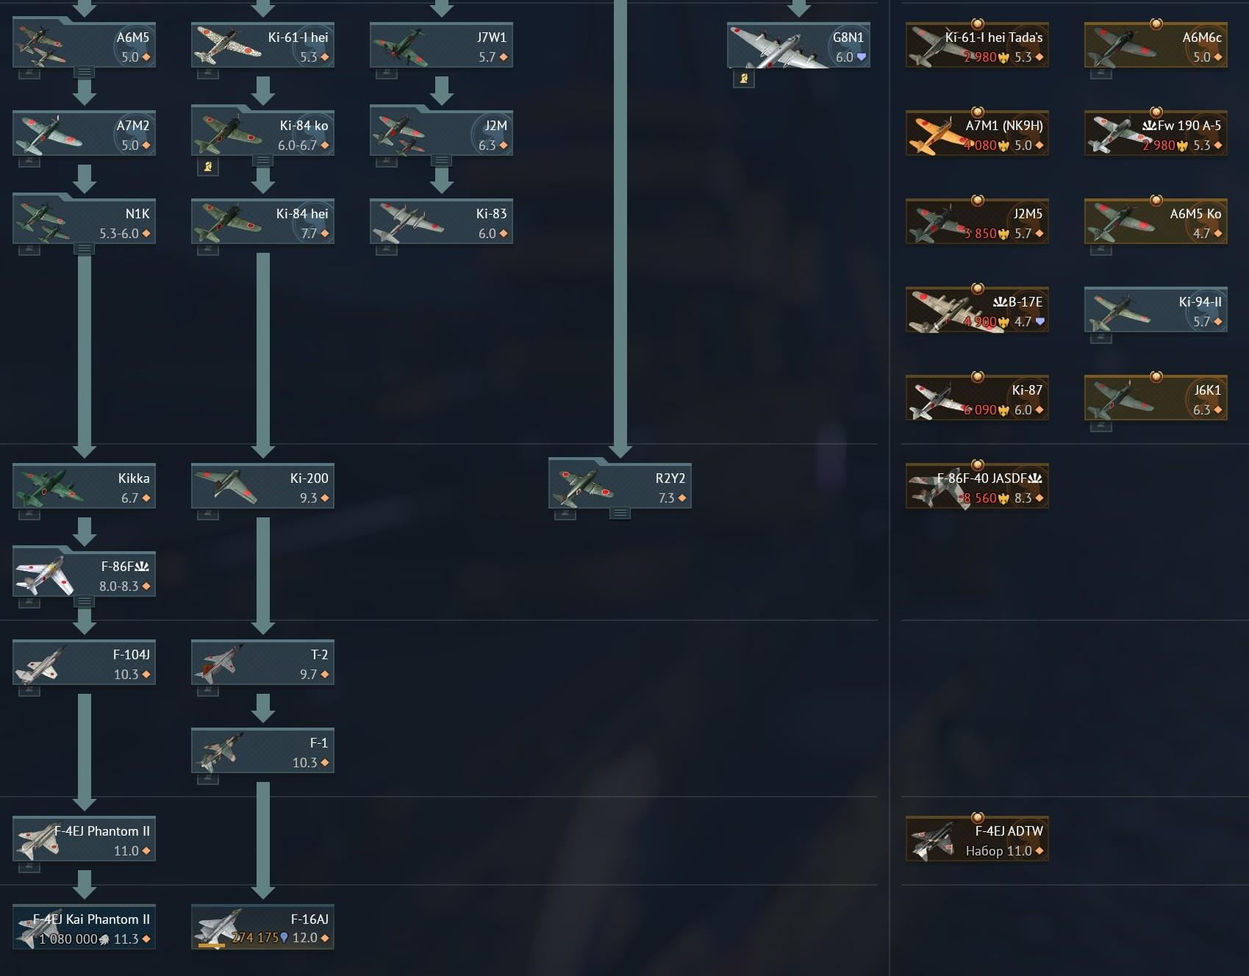Select the premium F-4EJ ADTW pack aircraft
The image size is (1249, 976).
point(977,839)
